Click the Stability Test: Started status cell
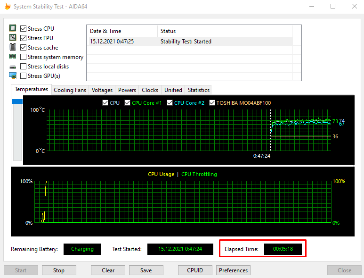The height and width of the screenshot is (278, 364). coord(186,42)
